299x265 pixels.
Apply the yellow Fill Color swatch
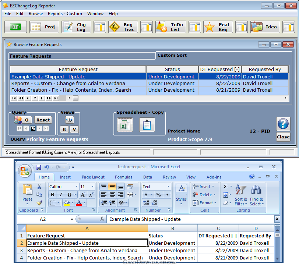67,203
